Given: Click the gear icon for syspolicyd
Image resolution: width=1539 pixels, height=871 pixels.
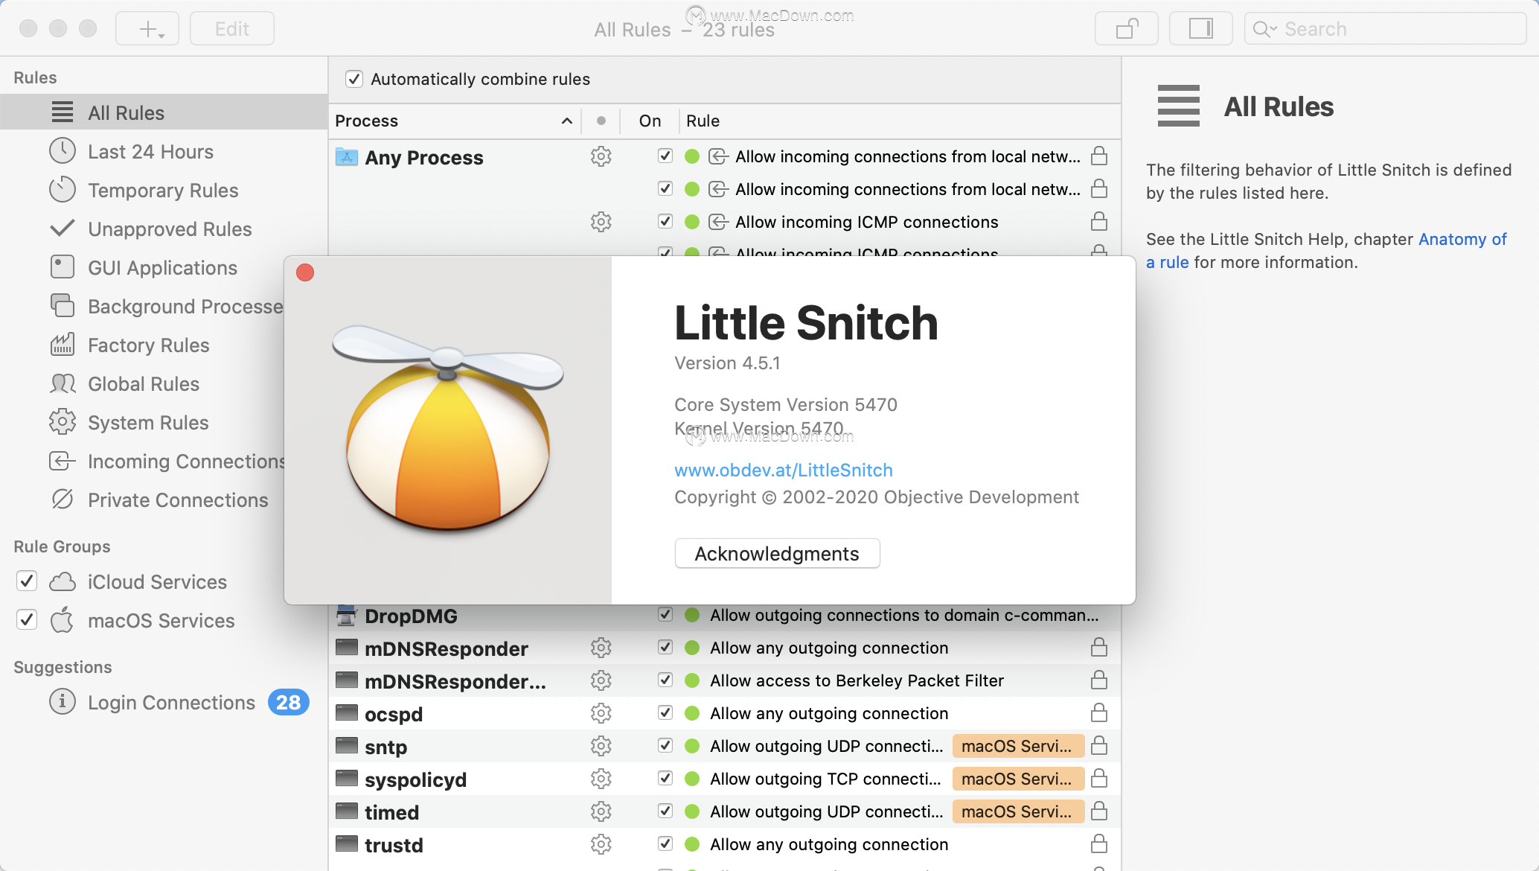Looking at the screenshot, I should pos(601,779).
